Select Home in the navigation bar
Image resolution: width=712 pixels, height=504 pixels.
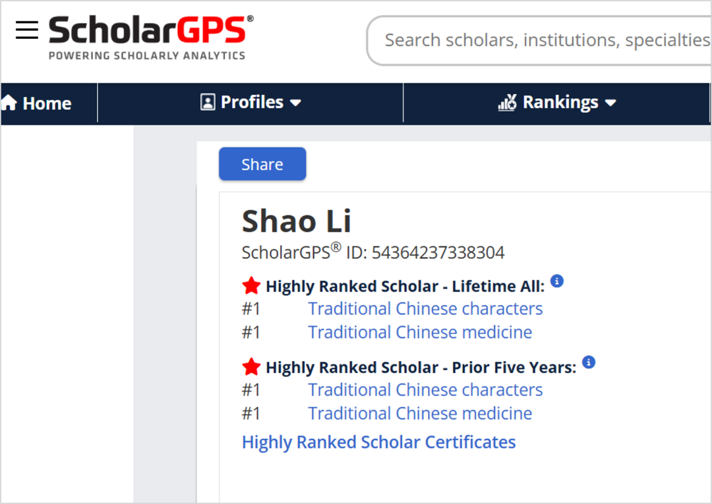47,102
